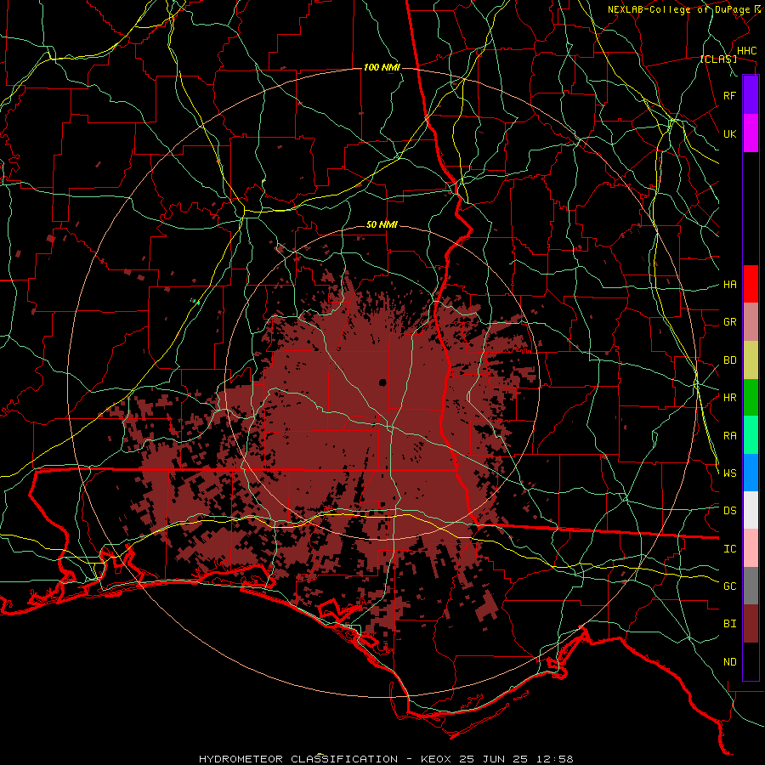
Task: Click the RF purple legend swatch
Action: coord(751,95)
